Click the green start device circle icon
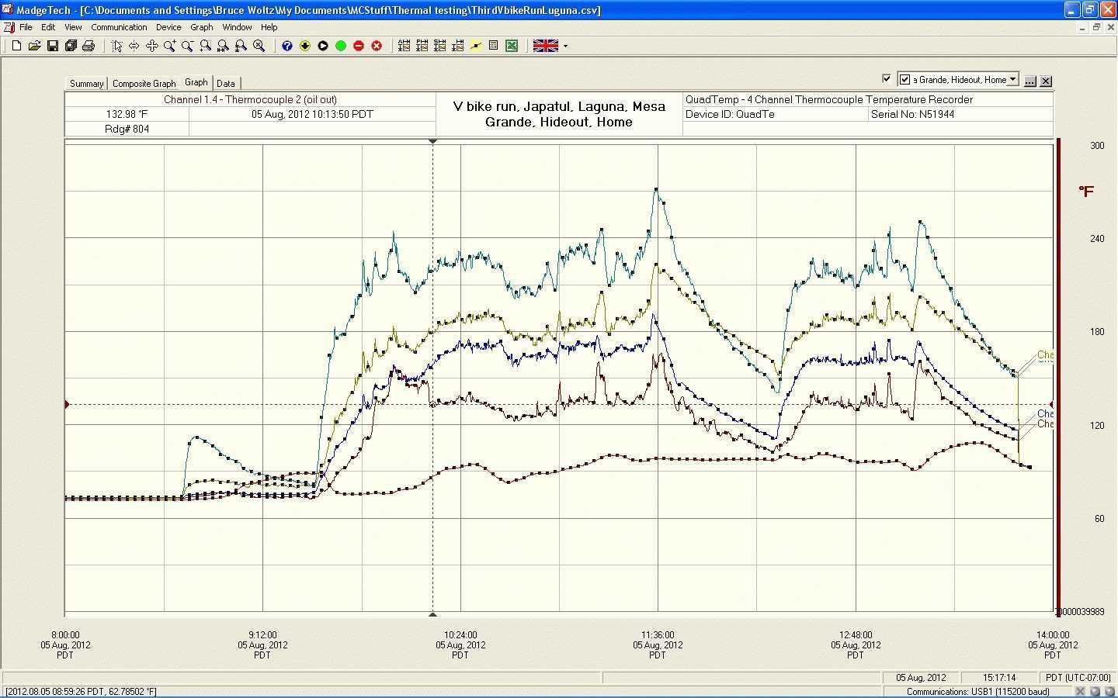The width and height of the screenshot is (1118, 698). pos(340,46)
